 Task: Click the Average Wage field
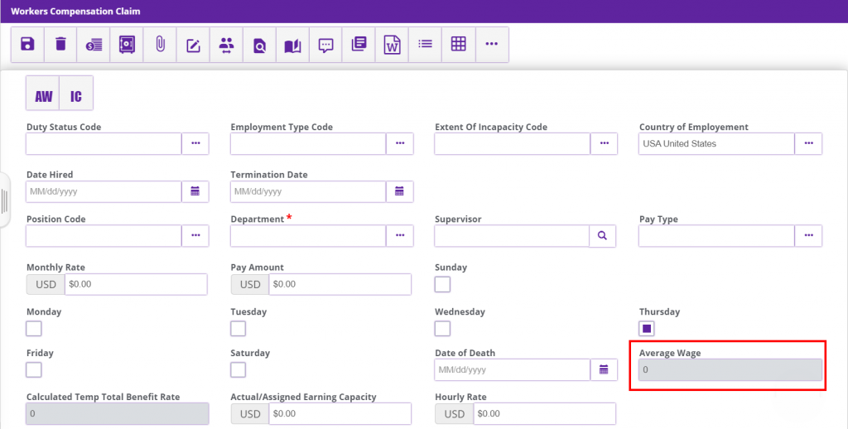click(x=730, y=370)
